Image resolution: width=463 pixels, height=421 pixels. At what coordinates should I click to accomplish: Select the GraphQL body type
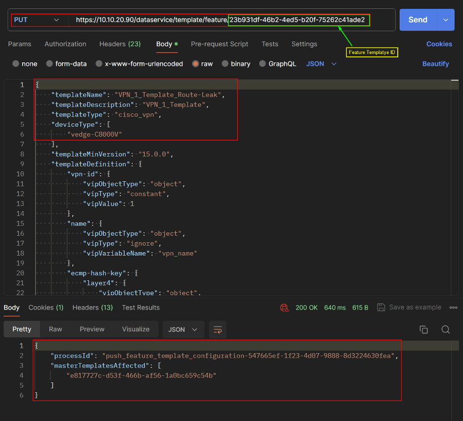pyautogui.click(x=264, y=64)
